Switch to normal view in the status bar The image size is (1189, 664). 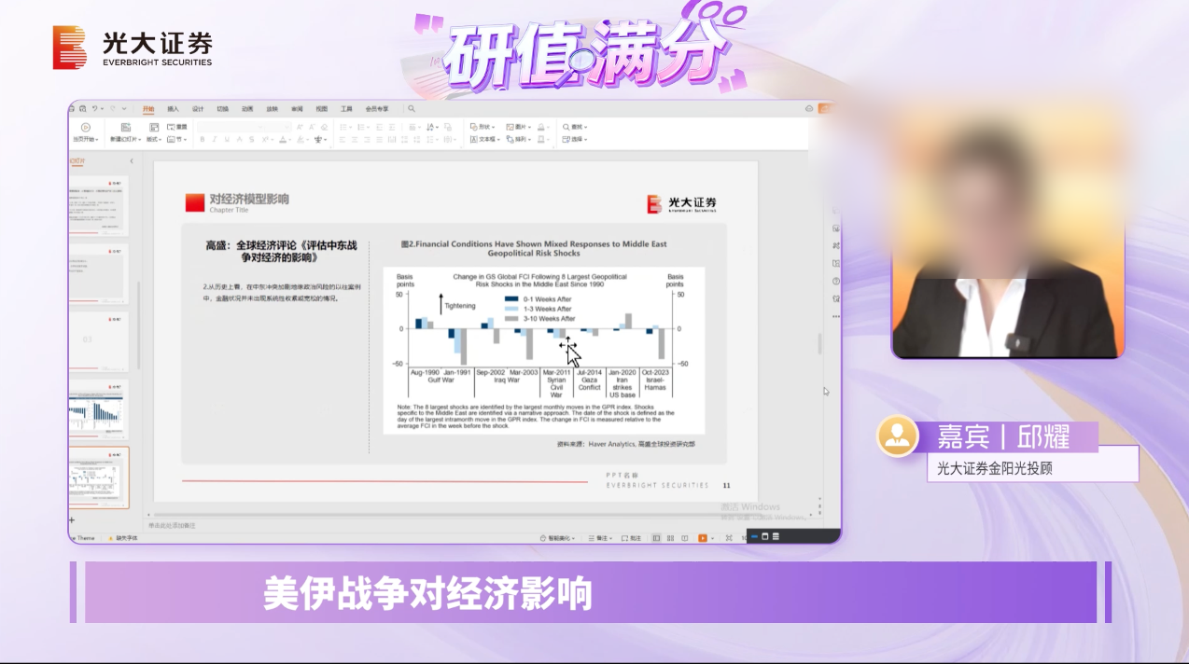click(657, 537)
